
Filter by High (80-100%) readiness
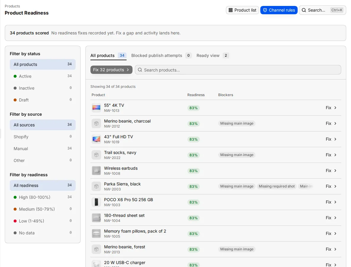click(42, 197)
